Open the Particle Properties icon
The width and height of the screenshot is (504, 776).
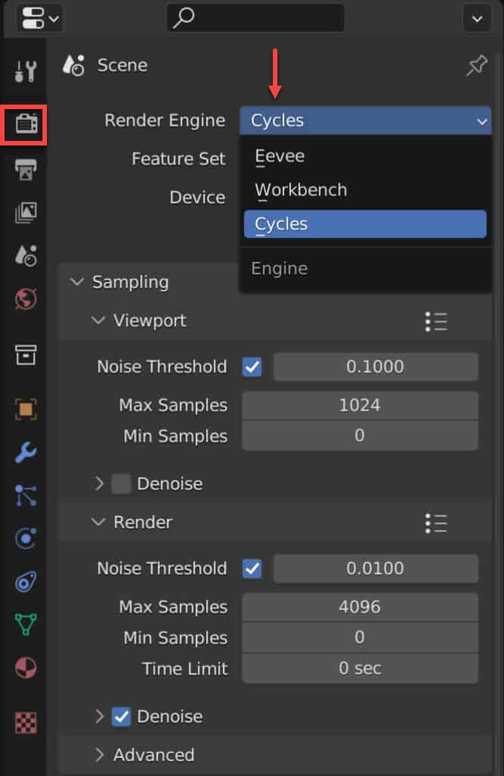(23, 496)
